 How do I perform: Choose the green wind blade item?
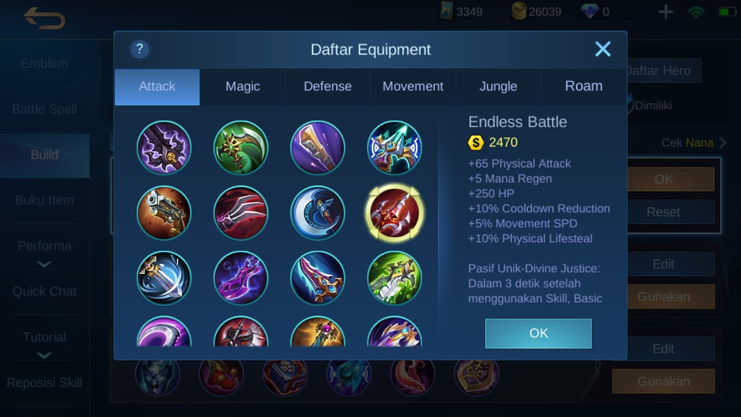(x=394, y=278)
